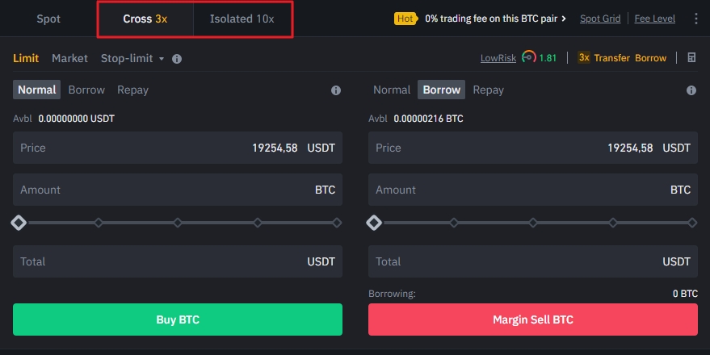Viewport: 710px width, 355px height.
Task: Switch sell panel to Normal mode
Action: tap(392, 90)
